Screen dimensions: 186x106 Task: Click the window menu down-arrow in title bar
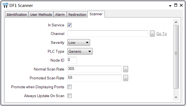[170, 6]
